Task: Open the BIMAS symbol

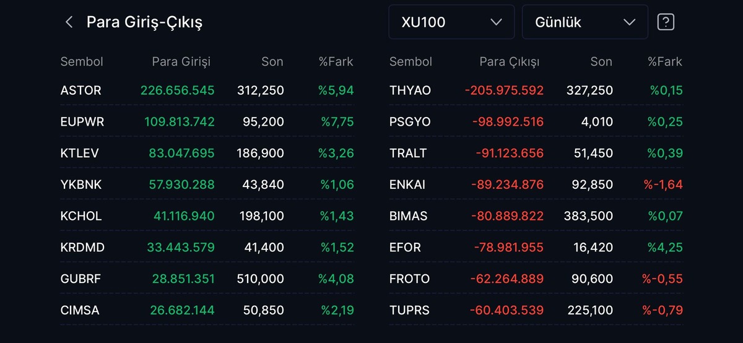Action: [x=409, y=216]
